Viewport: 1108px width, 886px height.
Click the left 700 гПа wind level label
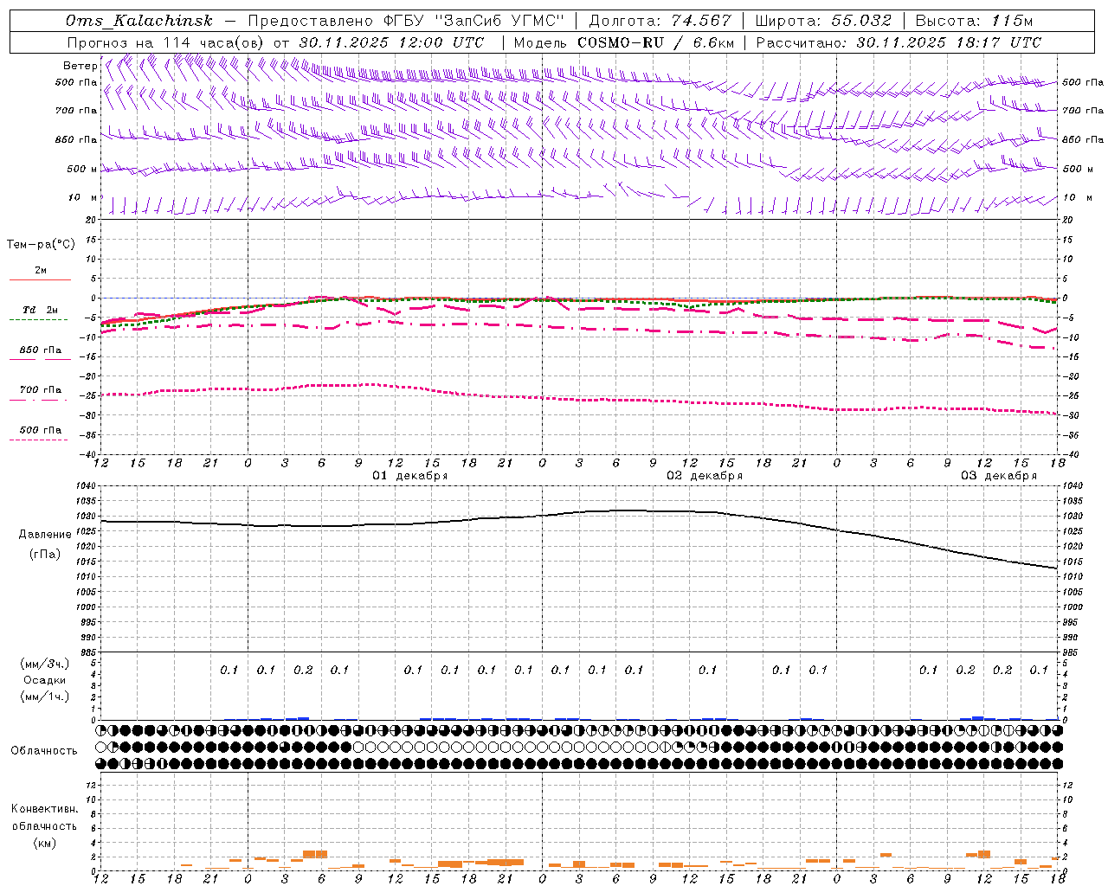pos(76,111)
